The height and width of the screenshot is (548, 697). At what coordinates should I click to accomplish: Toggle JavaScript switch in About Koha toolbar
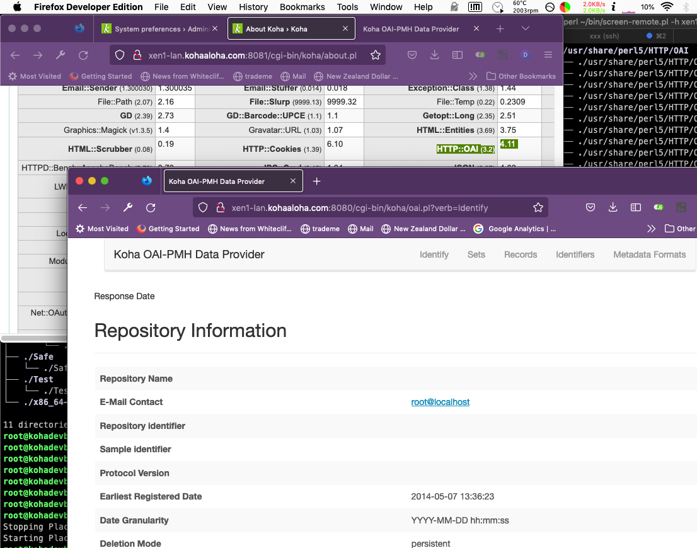(x=481, y=55)
